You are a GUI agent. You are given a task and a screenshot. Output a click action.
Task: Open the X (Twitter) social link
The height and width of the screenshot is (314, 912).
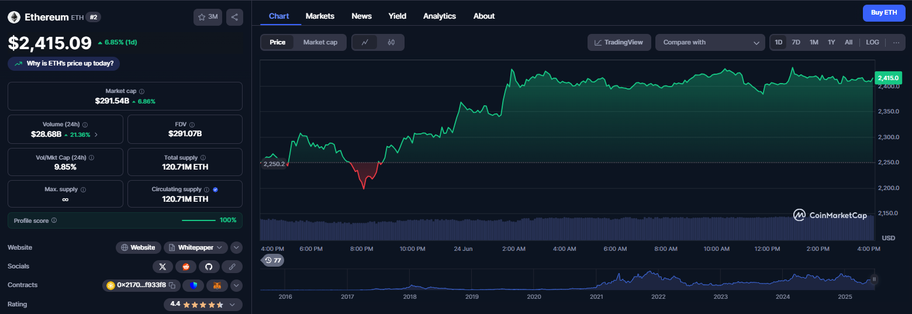pos(163,267)
